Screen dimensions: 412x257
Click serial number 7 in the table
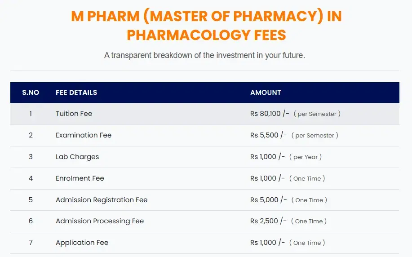pos(31,243)
